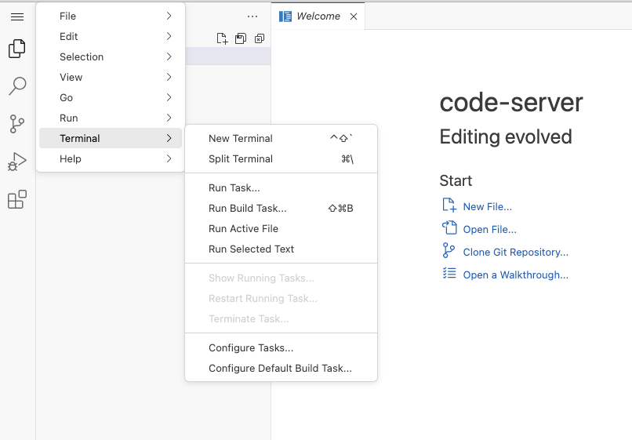Viewport: 632px width, 440px height.
Task: Click the Close All Editors icon
Action: pos(260,38)
